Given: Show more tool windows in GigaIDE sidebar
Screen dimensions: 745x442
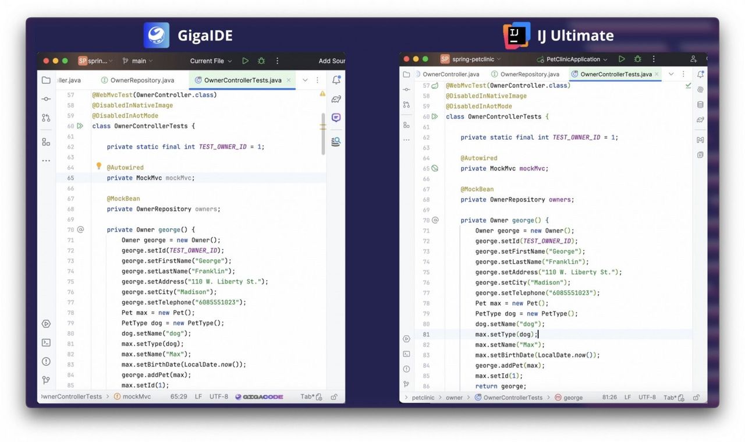Looking at the screenshot, I should click(x=46, y=160).
